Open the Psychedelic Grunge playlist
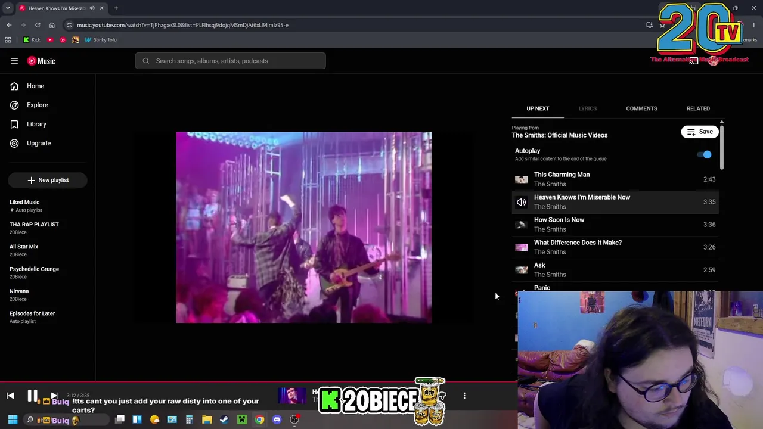The image size is (763, 429). point(48,272)
